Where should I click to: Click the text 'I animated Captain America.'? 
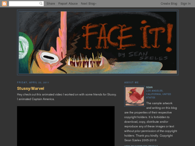pyautogui.click(x=36, y=99)
